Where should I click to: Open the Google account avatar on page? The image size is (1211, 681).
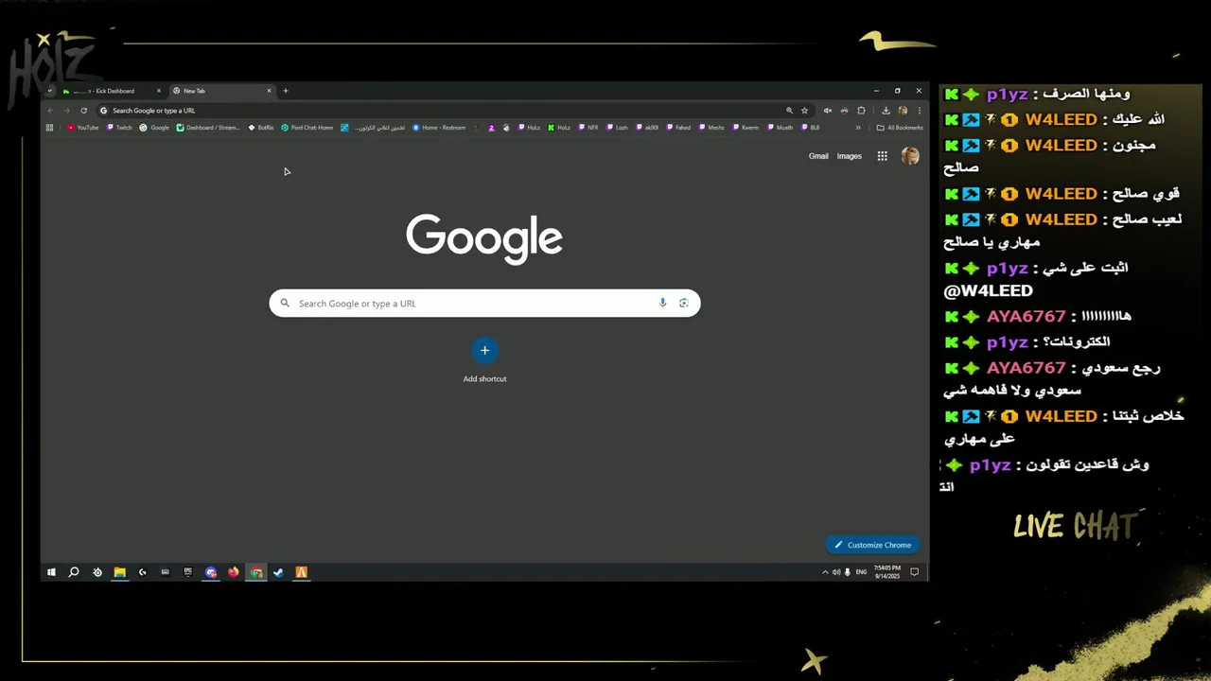pyautogui.click(x=910, y=156)
